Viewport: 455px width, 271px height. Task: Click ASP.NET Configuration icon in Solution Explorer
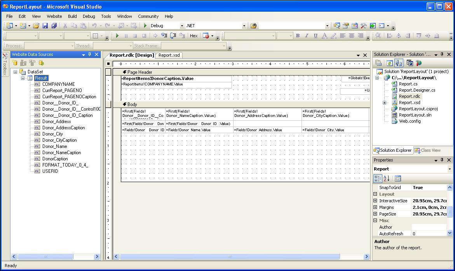click(418, 63)
